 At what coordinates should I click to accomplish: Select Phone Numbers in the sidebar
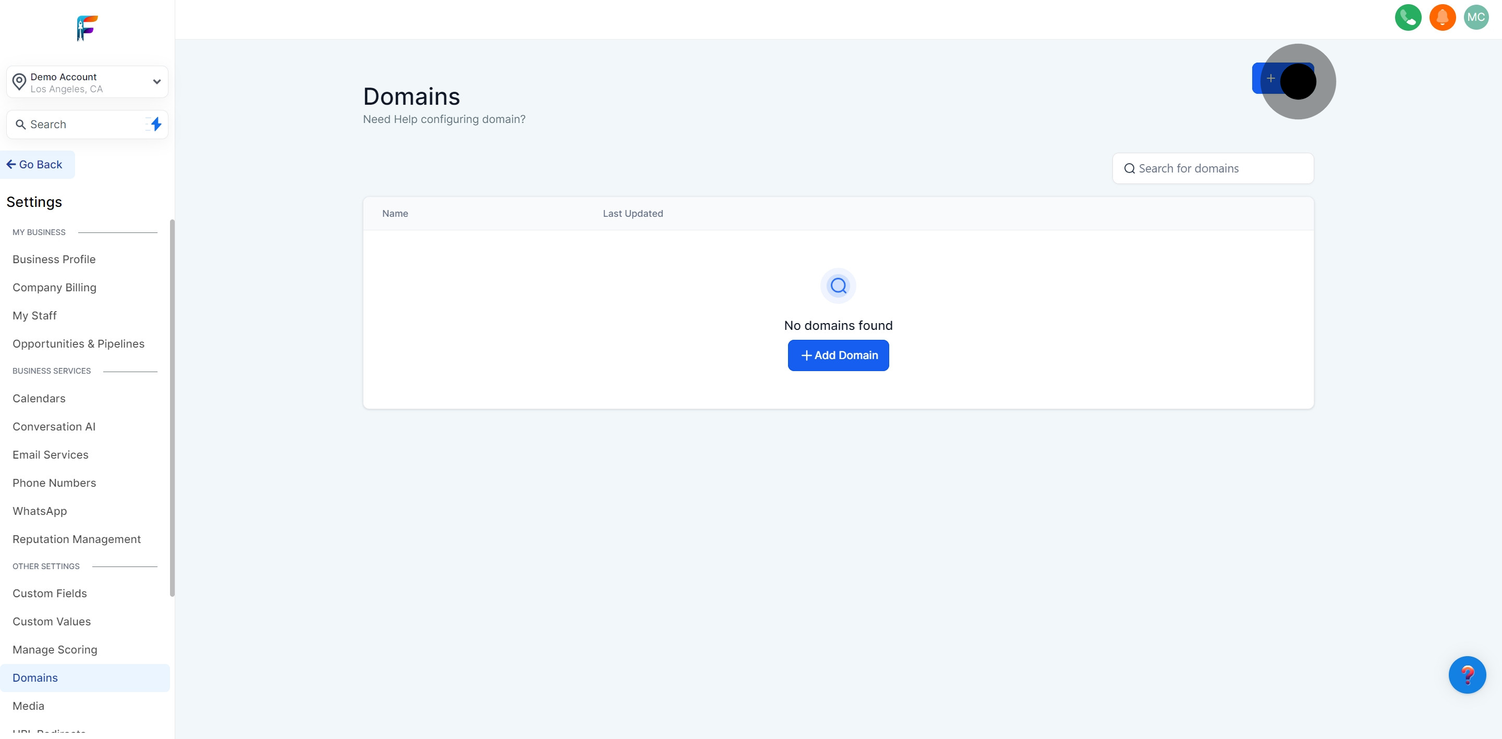point(54,483)
